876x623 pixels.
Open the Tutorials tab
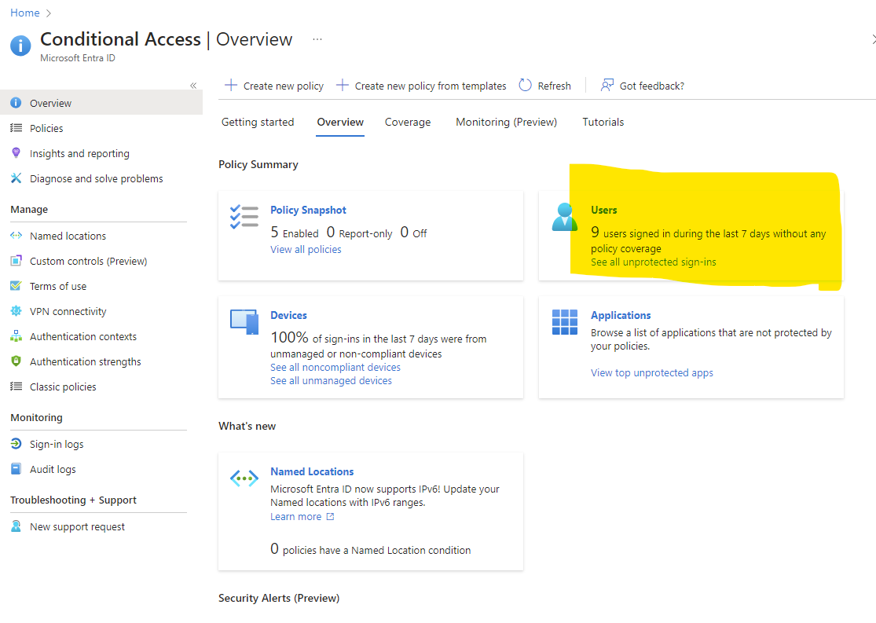pos(603,122)
